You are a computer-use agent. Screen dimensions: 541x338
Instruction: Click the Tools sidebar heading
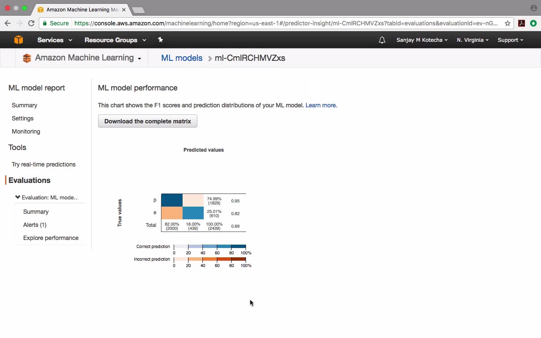tap(17, 147)
